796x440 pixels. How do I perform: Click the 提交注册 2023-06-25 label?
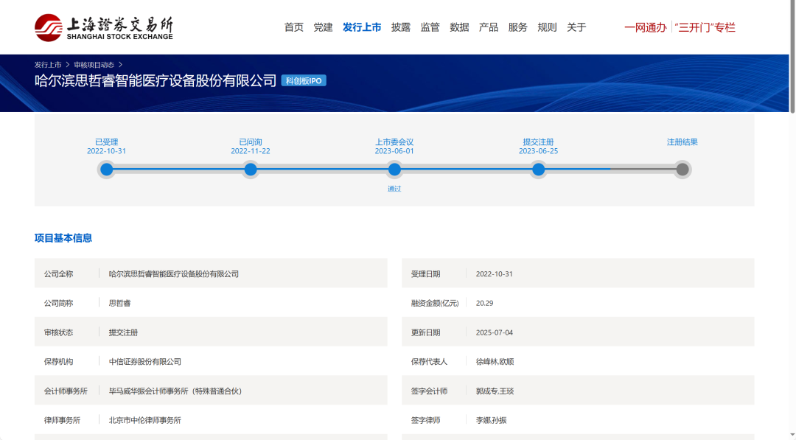coord(539,147)
